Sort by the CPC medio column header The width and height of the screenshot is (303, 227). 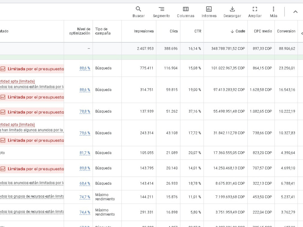263,31
